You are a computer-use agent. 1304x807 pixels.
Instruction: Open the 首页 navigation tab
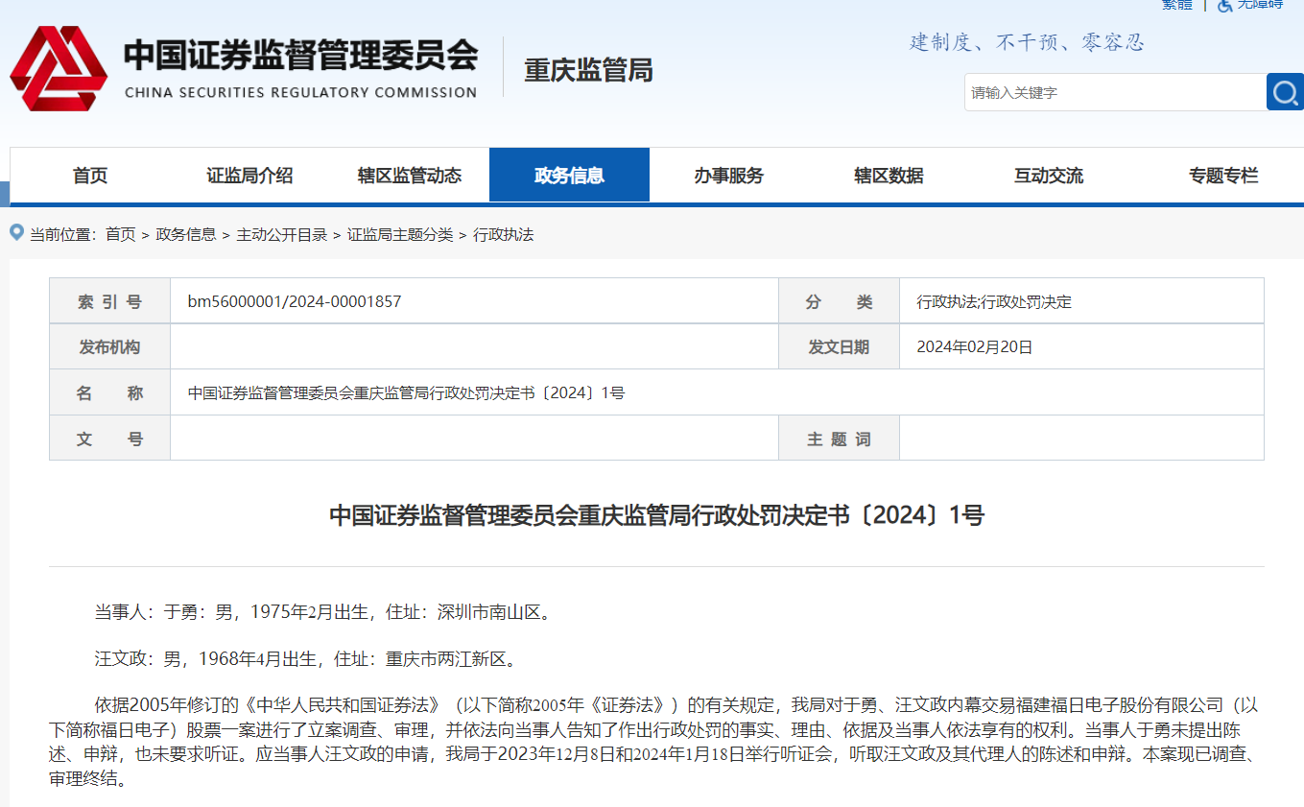point(90,176)
